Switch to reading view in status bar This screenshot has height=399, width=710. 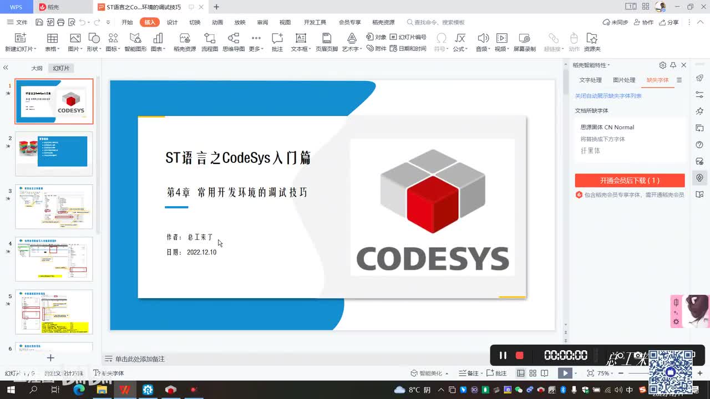tap(545, 374)
